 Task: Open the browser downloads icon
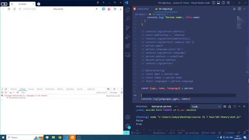coord(121,9)
